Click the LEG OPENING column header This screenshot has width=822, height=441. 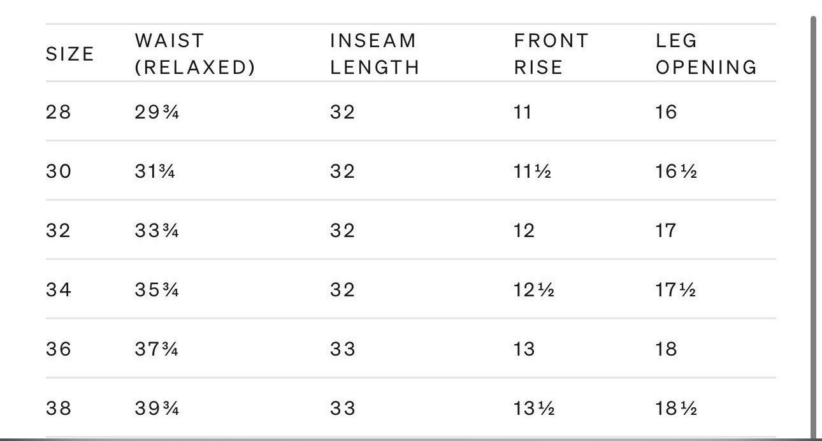[706, 54]
